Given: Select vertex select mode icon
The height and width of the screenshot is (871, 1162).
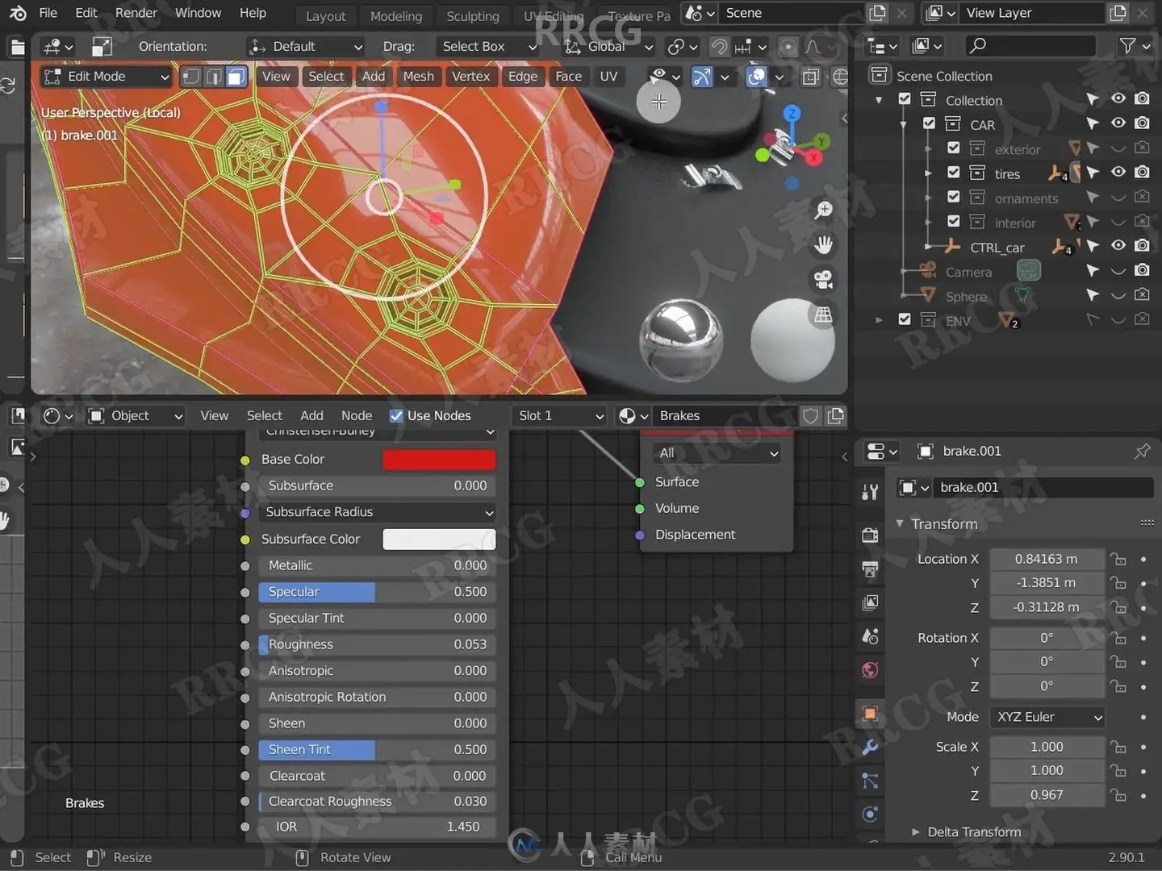Looking at the screenshot, I should [x=191, y=77].
